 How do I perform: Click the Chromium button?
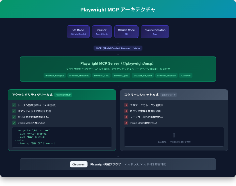[x=79, y=164]
